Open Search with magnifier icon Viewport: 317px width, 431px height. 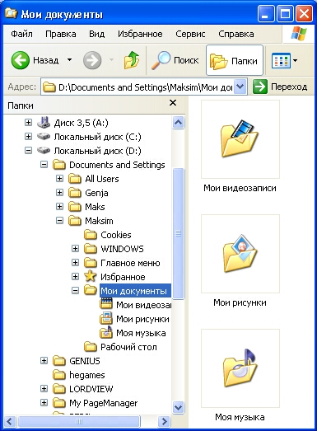pyautogui.click(x=161, y=60)
